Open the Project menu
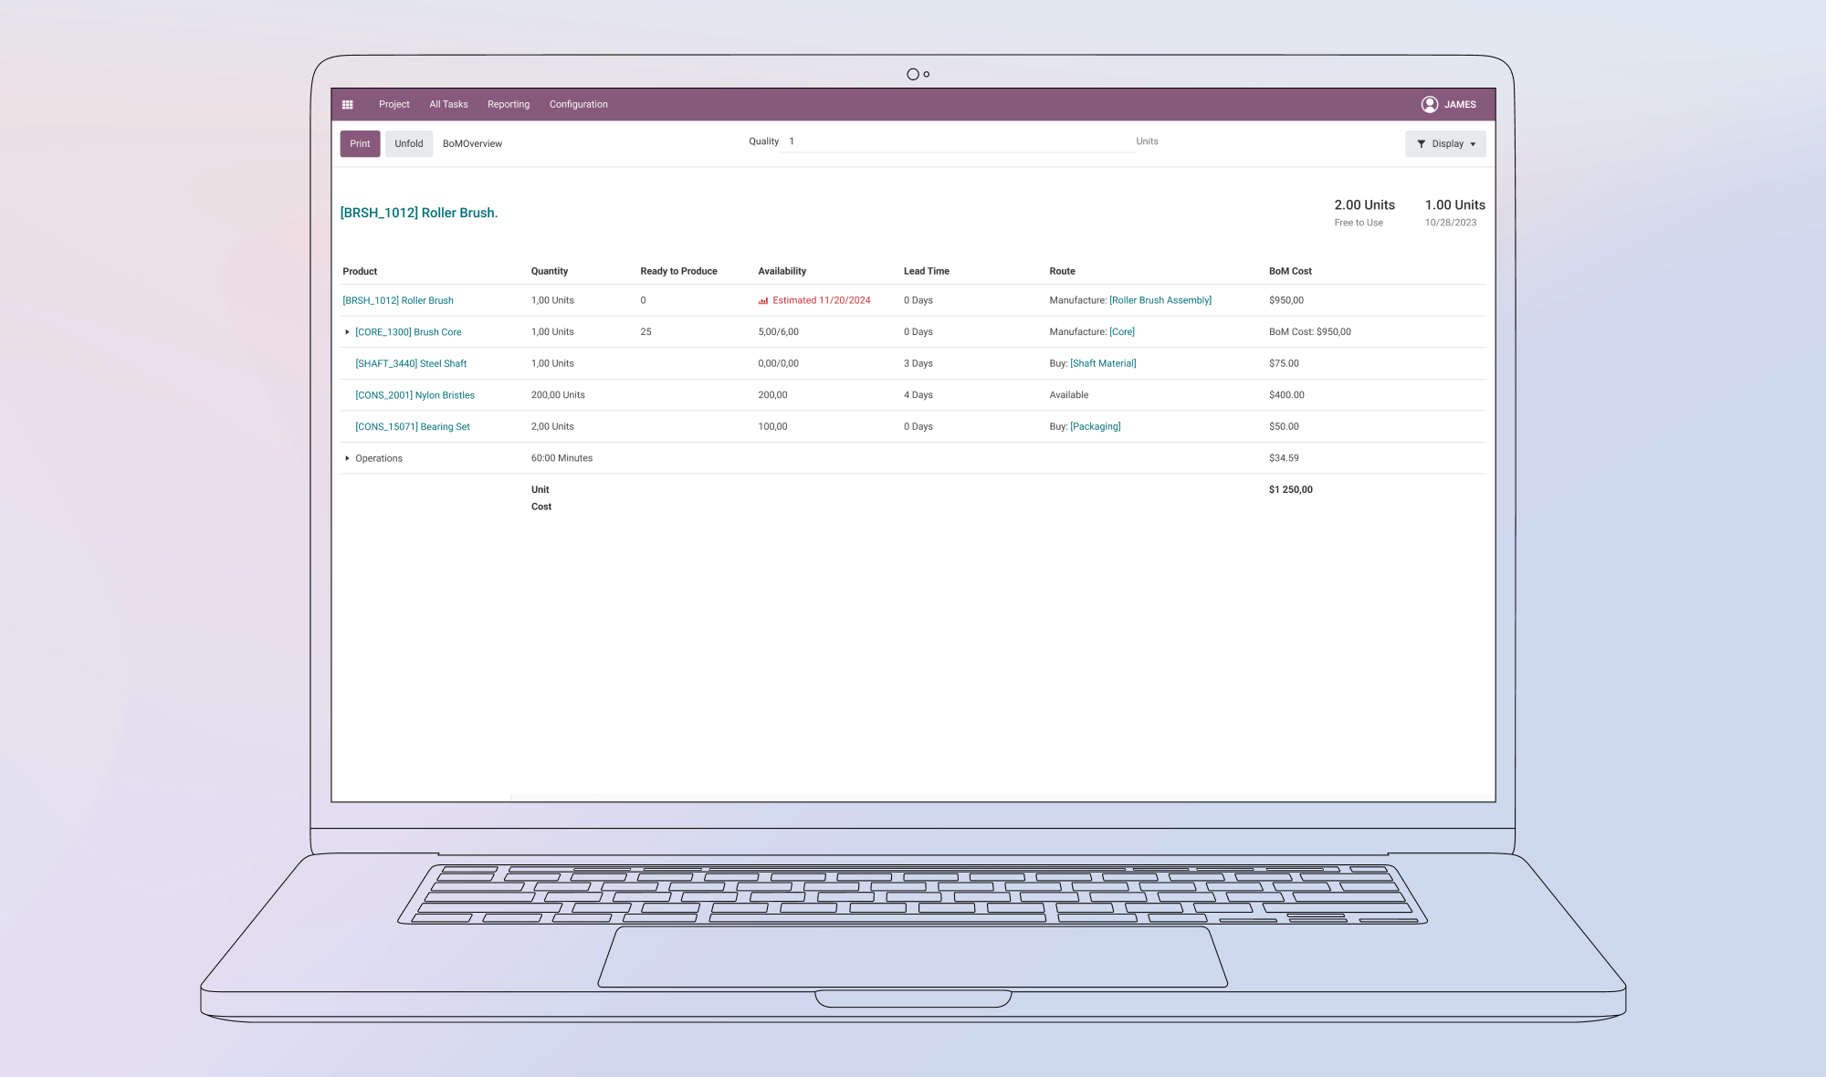This screenshot has height=1077, width=1826. coord(394,105)
